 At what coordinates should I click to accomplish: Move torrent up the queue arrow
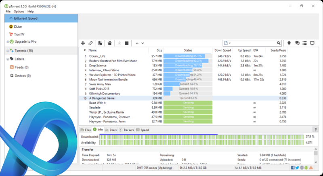[137, 43]
